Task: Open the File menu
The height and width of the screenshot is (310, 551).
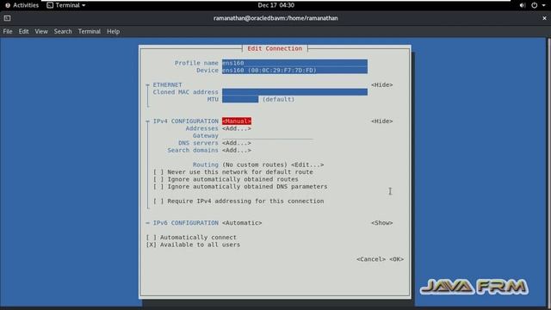Action: [8, 31]
